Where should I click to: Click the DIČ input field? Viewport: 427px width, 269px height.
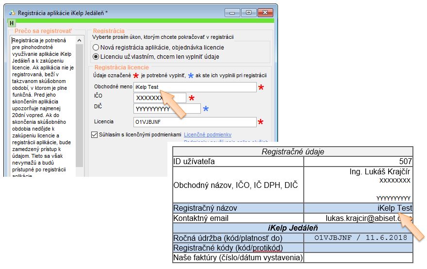[167, 109]
